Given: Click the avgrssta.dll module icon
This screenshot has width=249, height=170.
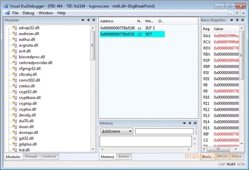Looking at the screenshot, I should (x=15, y=45).
